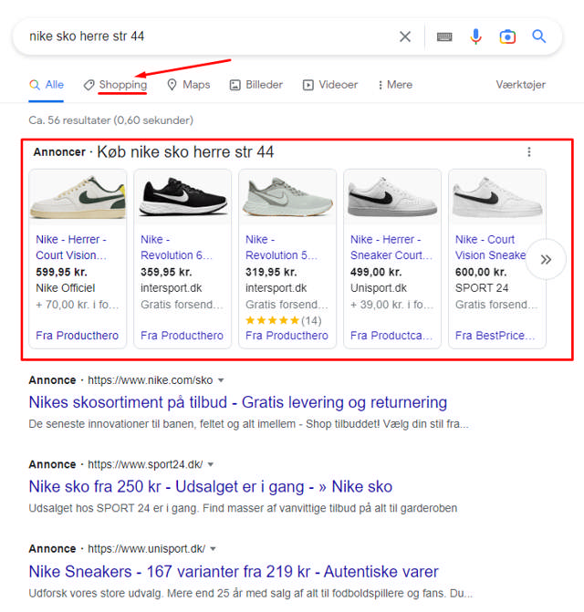Click Fra Producthero under the 359,95 kr. shoe
584x612 pixels.
click(182, 336)
